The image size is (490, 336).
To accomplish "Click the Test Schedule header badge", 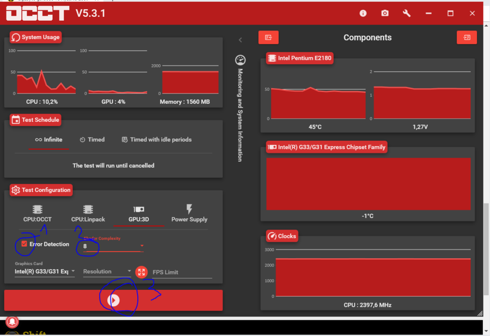I will pyautogui.click(x=35, y=120).
